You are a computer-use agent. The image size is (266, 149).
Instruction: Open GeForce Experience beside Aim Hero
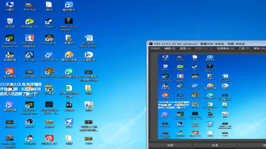10,41
